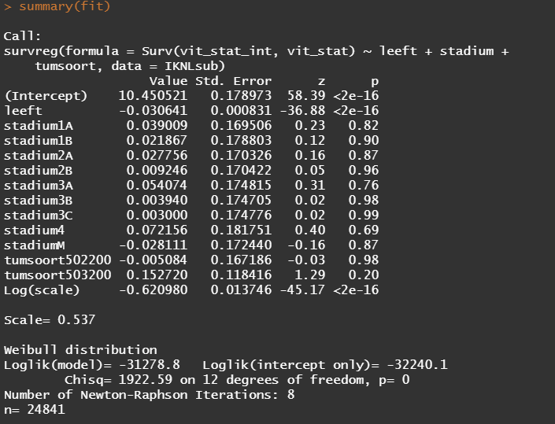The image size is (555, 424).
Task: Click the (Intercept) row label
Action: pyautogui.click(x=46, y=96)
